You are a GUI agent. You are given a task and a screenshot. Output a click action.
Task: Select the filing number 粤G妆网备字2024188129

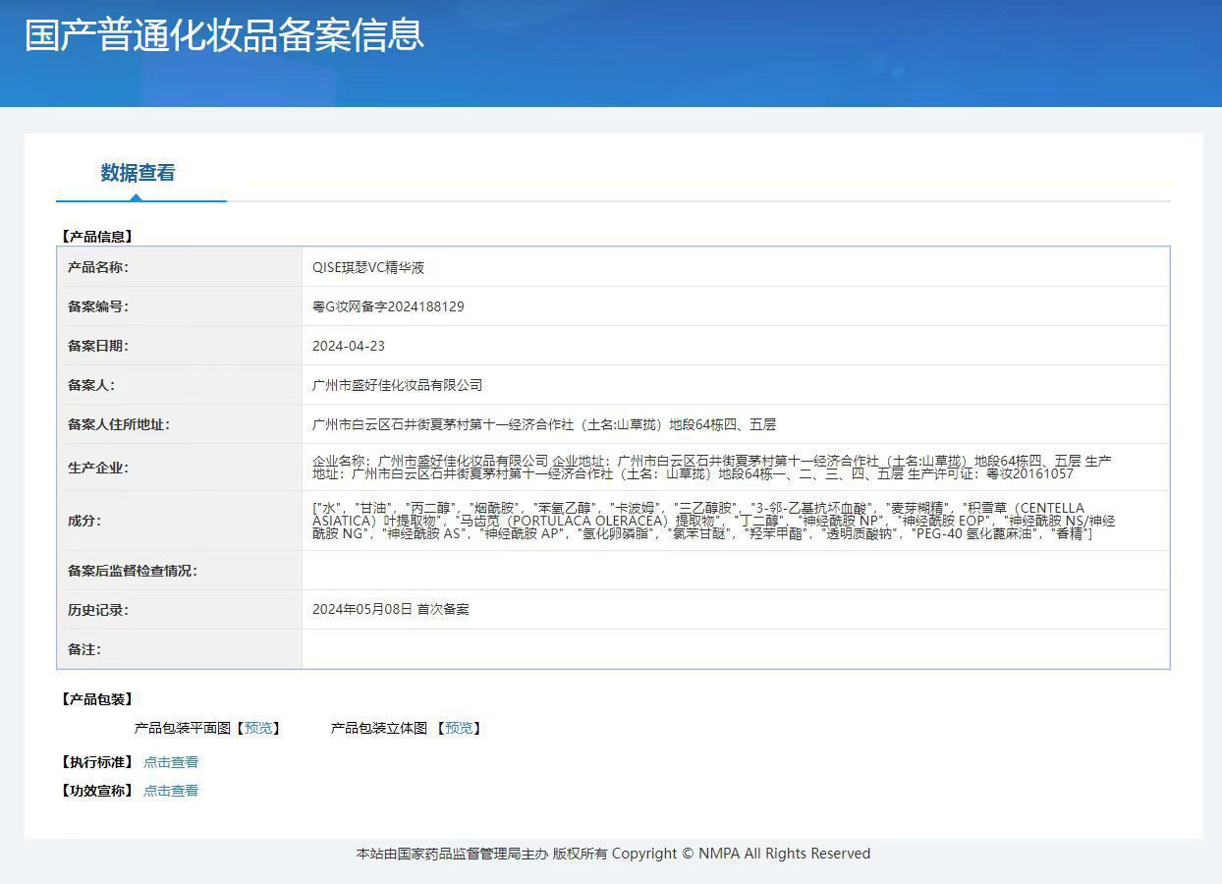tap(387, 305)
